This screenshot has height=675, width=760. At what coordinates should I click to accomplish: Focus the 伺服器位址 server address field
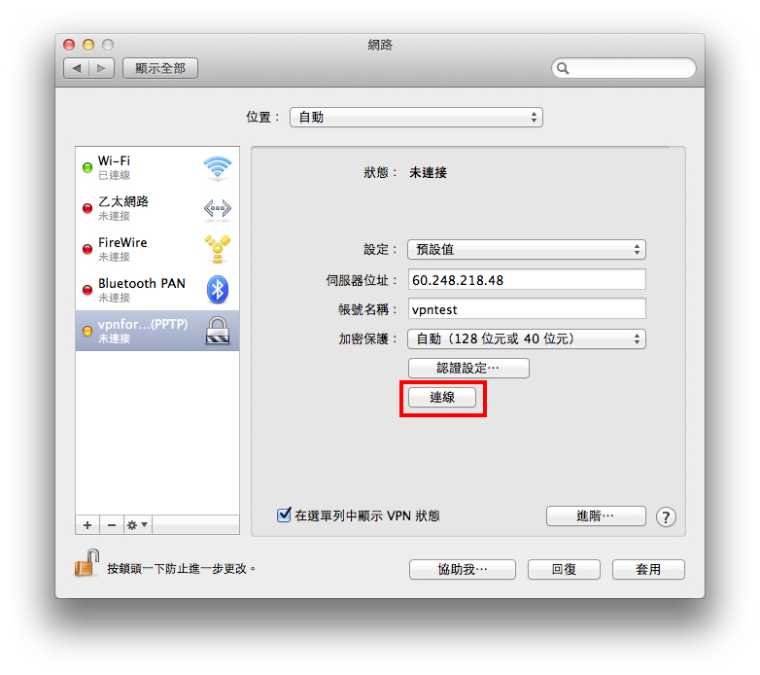pyautogui.click(x=527, y=280)
